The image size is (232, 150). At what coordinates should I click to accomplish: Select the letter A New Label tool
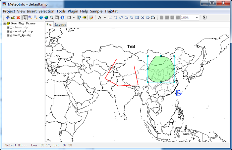[x=100, y=17]
